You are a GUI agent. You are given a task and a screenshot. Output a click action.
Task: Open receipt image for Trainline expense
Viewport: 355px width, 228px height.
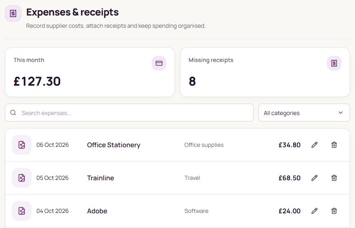pos(22,178)
